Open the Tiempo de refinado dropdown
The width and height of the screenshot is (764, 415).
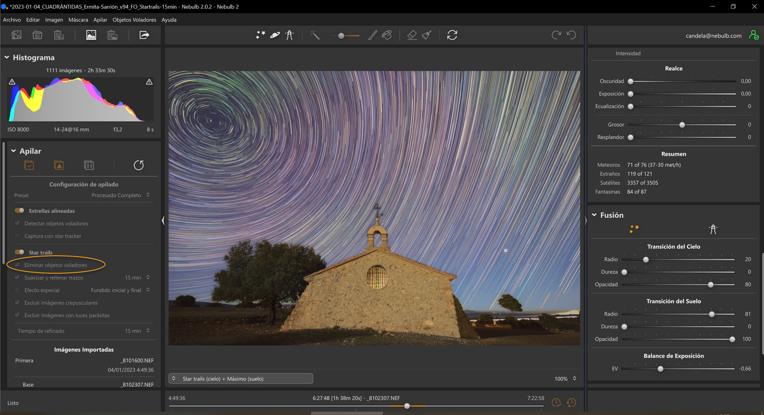(137, 331)
